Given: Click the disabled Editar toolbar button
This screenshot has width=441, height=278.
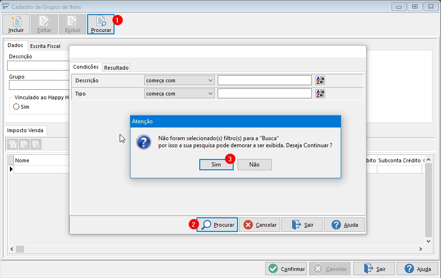Looking at the screenshot, I should [44, 24].
